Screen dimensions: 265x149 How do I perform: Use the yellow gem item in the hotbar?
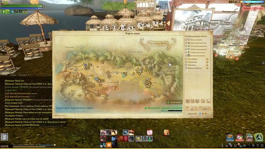138,139
